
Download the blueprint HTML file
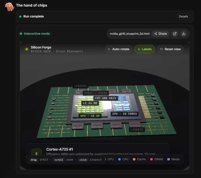coord(184,34)
